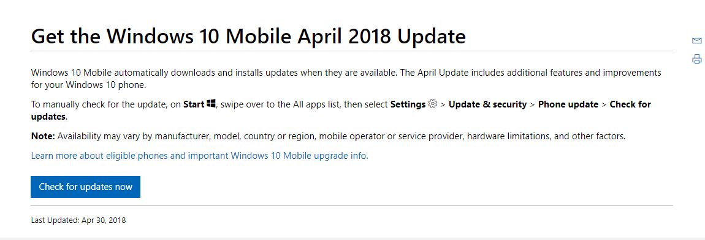
Task: Click the gray footer band at bottom
Action: click(352, 239)
